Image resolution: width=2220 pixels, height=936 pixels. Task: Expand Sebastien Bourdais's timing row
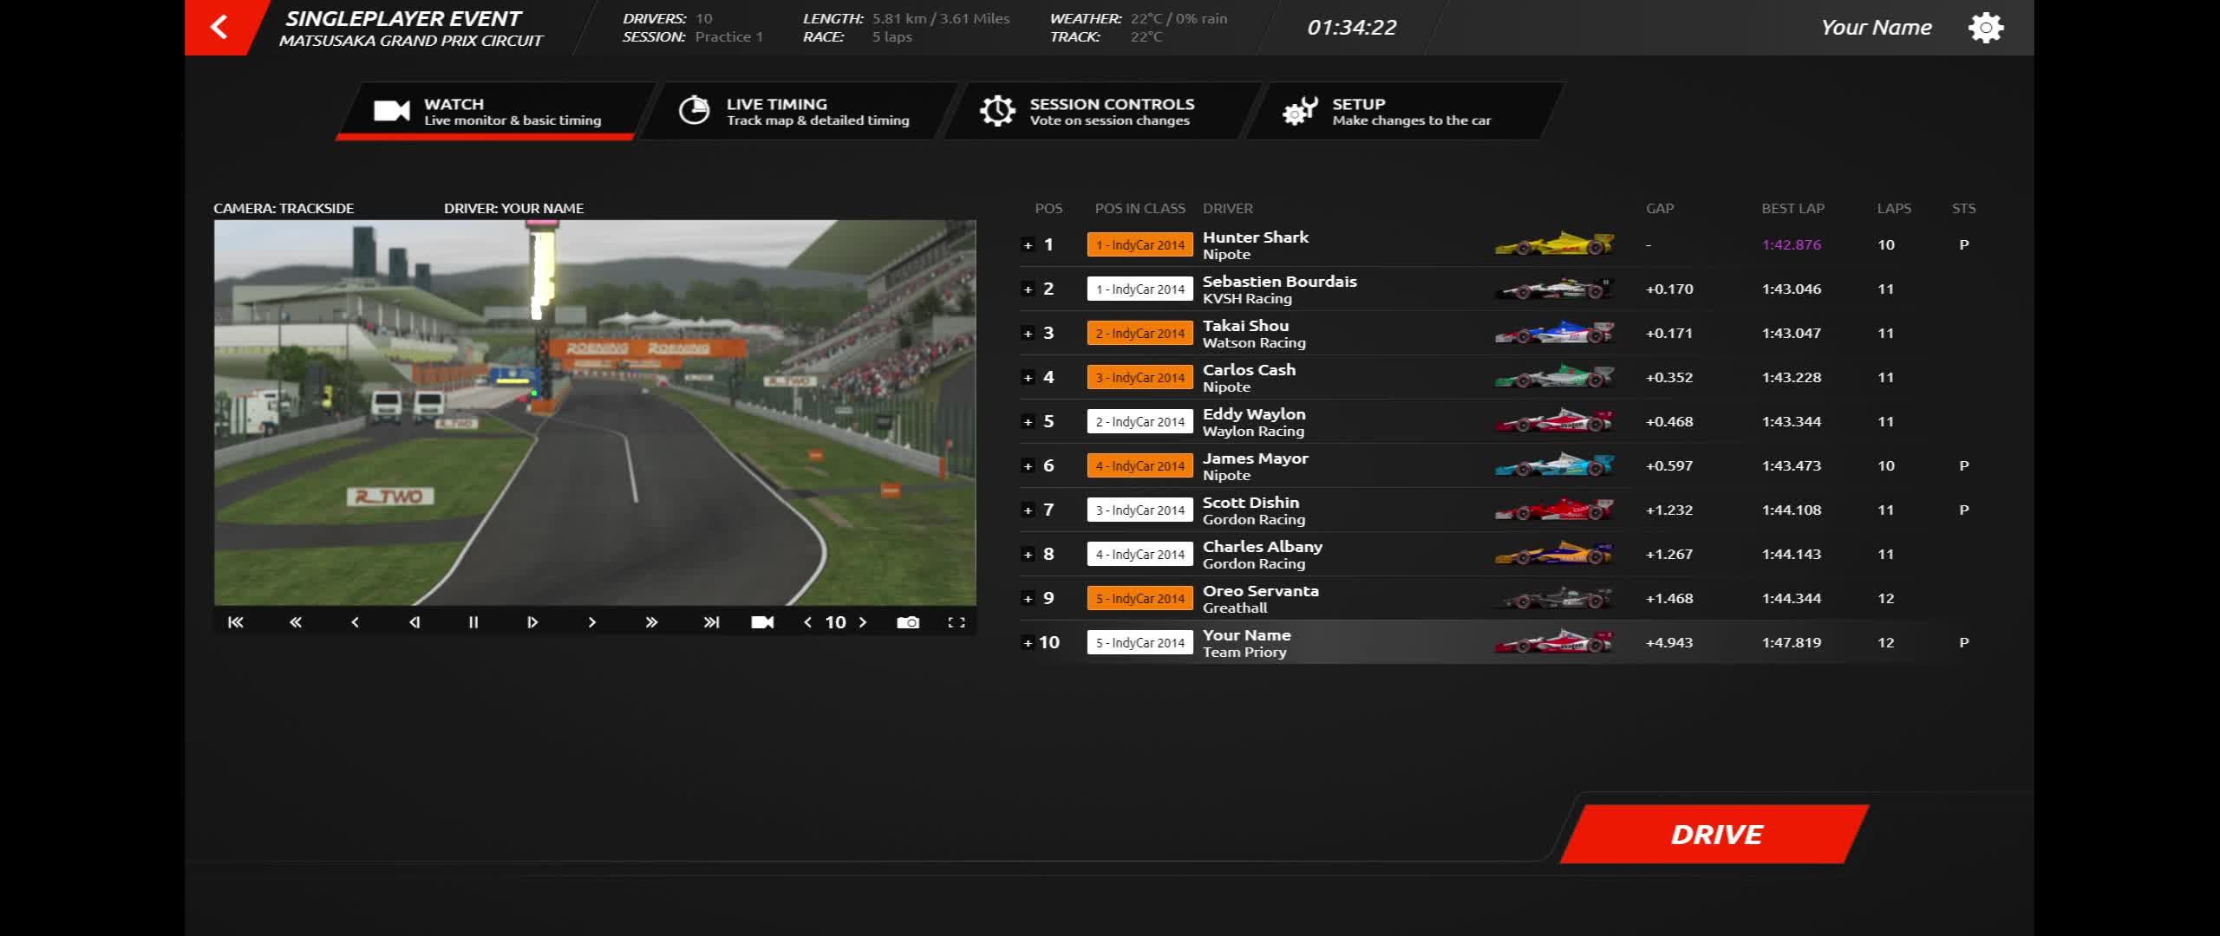click(x=1028, y=289)
